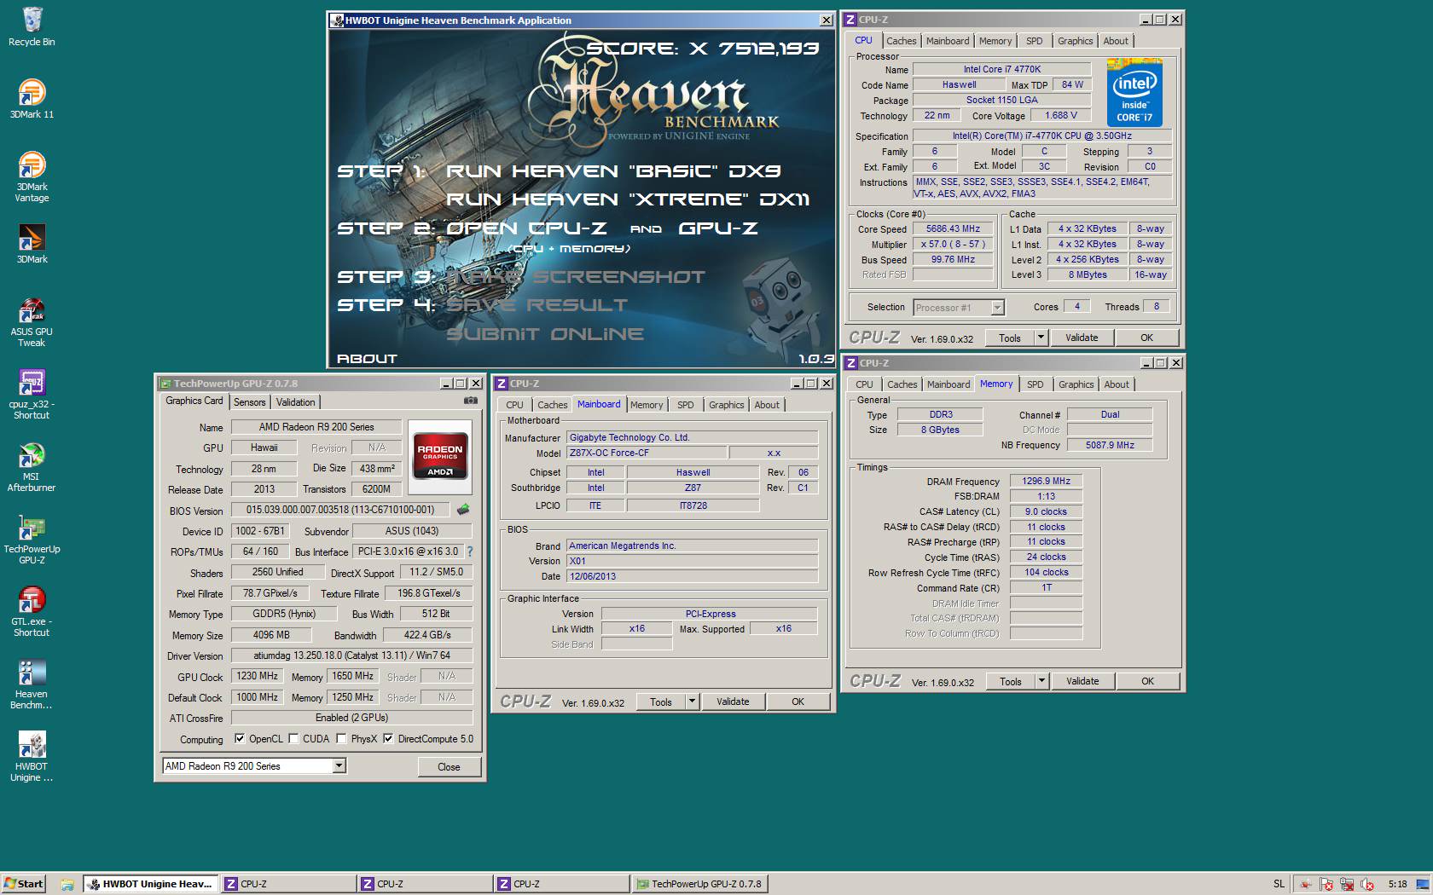Open HWBOT Unigine desktop icon
Screen dimensions: 1433x895
32,757
